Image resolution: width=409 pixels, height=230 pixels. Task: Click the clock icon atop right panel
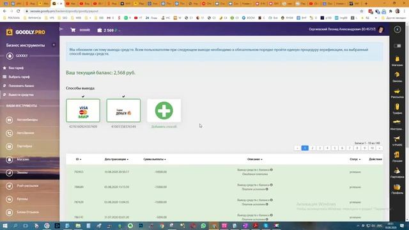pos(397,29)
